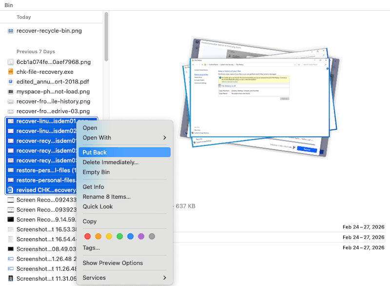Expand the Services submenu arrow
390x286 pixels.
point(164,278)
